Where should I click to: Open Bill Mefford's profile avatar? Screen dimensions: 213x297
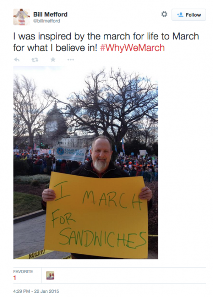[22, 17]
